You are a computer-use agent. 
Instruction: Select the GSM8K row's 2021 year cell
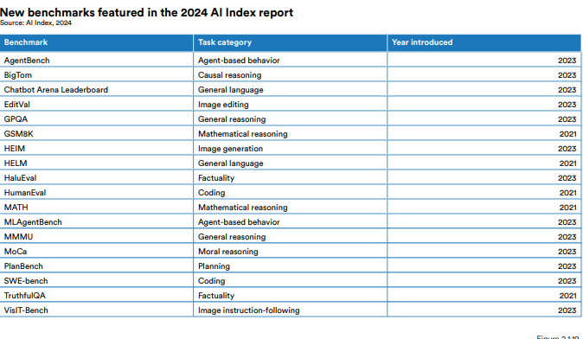coord(484,134)
